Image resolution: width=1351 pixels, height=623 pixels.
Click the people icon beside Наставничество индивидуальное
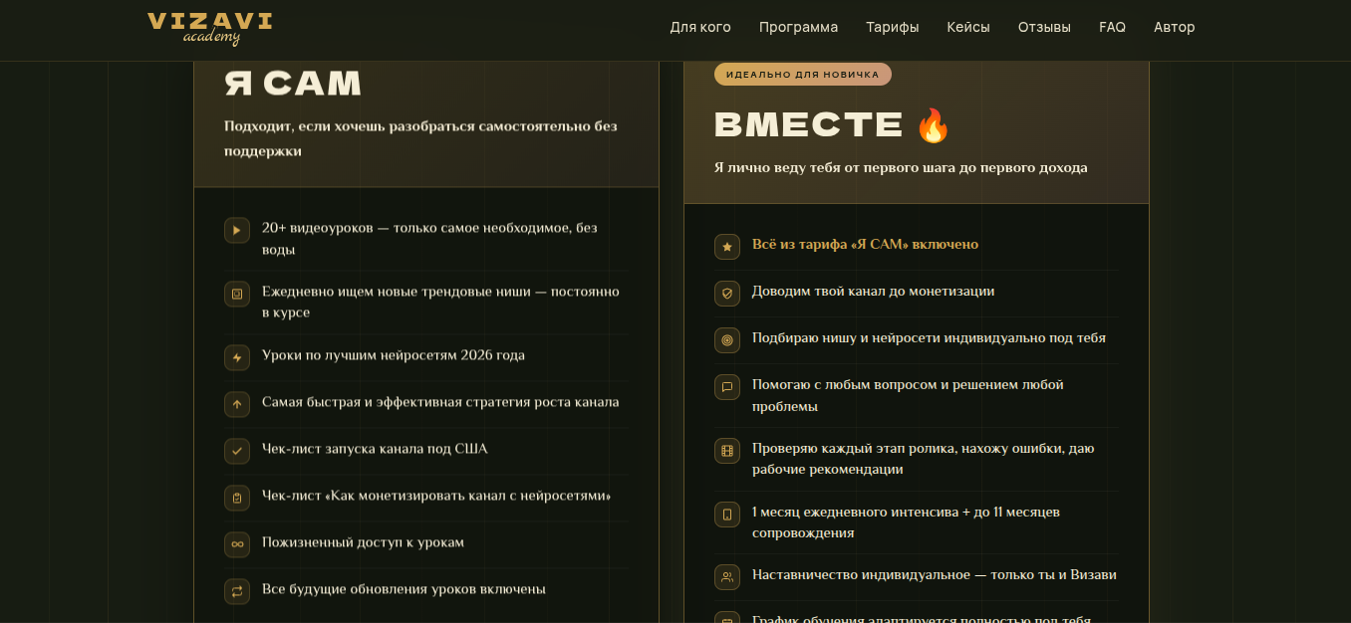[727, 577]
